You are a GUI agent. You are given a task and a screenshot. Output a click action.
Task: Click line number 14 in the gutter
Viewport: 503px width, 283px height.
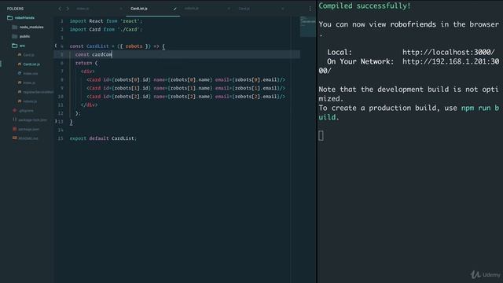[x=61, y=130]
